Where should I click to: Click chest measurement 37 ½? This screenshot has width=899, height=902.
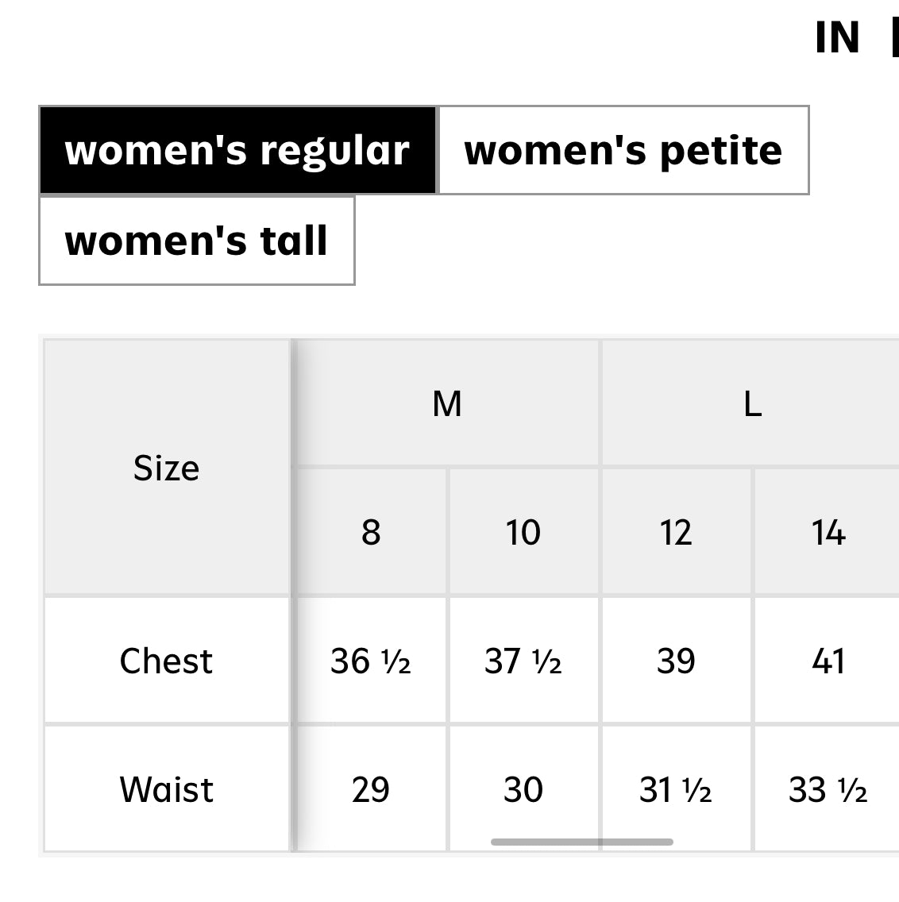click(523, 661)
